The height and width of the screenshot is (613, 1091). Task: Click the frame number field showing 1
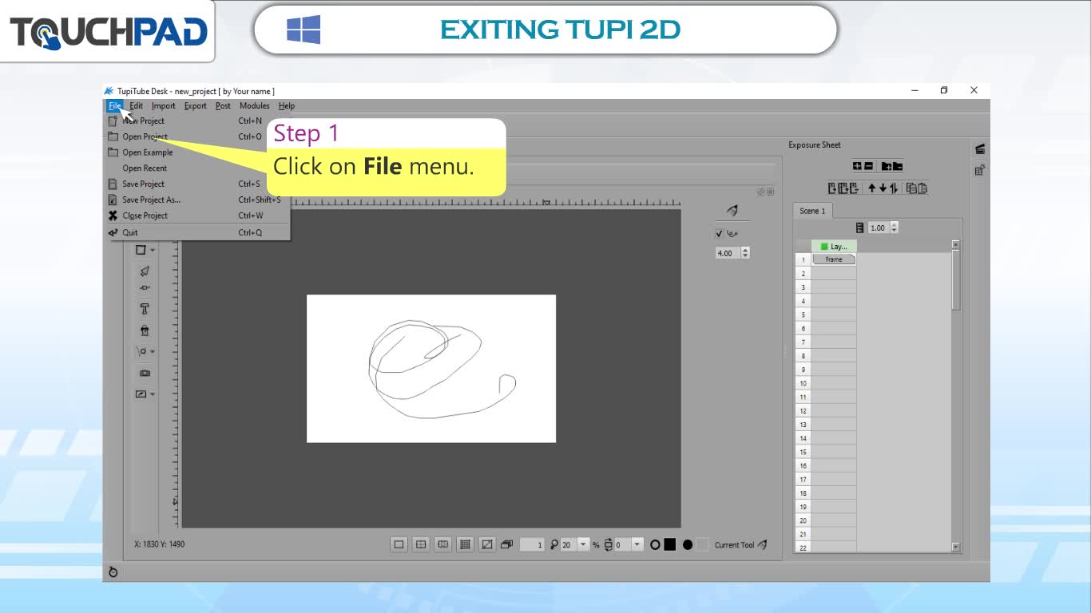pos(532,545)
